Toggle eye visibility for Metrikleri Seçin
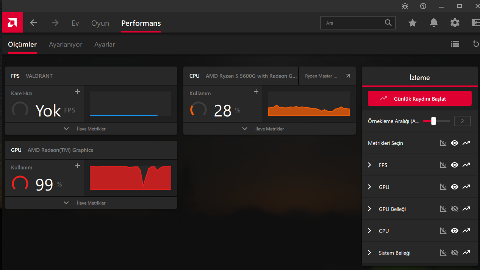The height and width of the screenshot is (270, 480). [x=455, y=143]
